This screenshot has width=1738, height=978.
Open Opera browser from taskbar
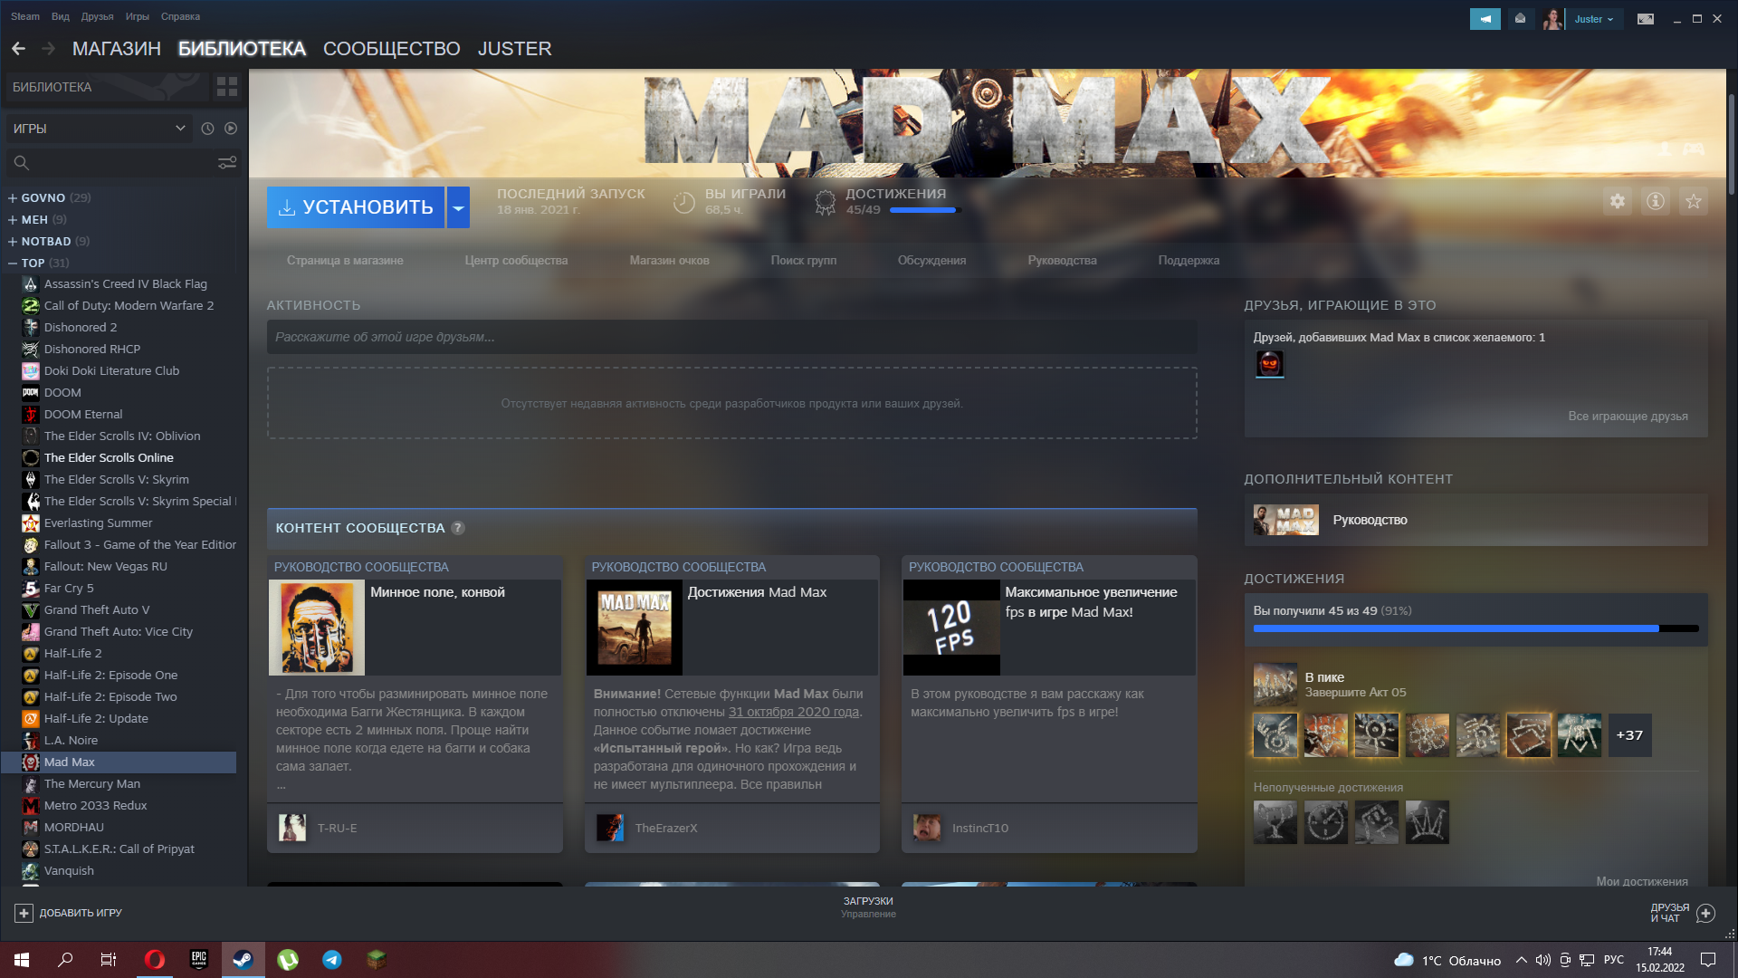click(x=155, y=960)
